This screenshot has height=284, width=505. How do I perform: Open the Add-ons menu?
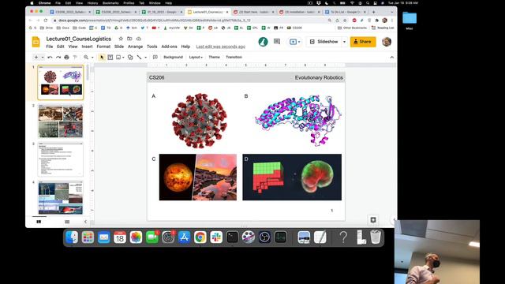click(x=169, y=47)
